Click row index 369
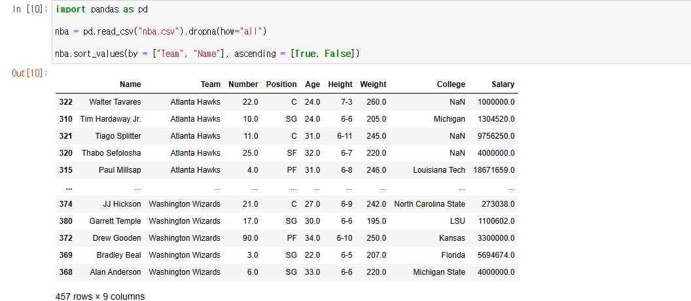691x301 pixels. click(x=65, y=255)
